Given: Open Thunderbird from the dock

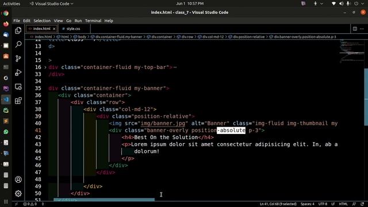Looking at the screenshot, I should 6,34.
